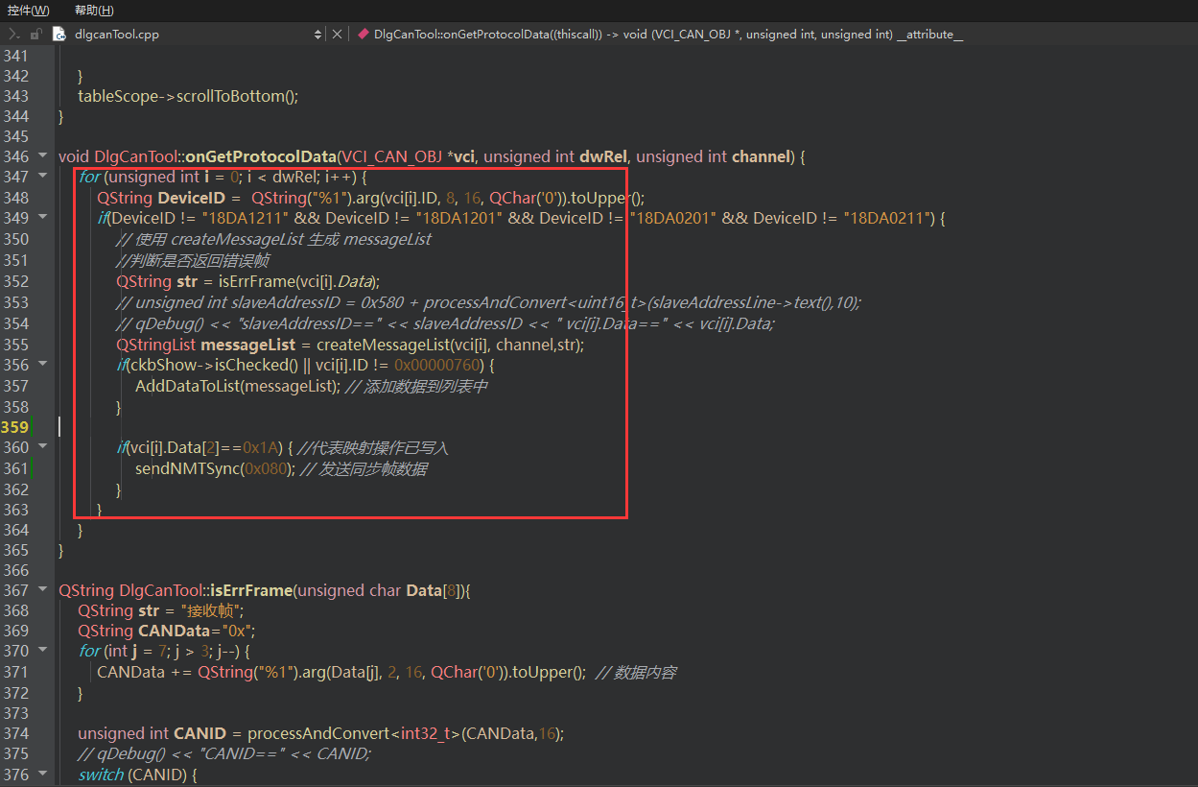Click the tableScope->scrollToBottom() call
1198x787 pixels.
click(x=188, y=96)
